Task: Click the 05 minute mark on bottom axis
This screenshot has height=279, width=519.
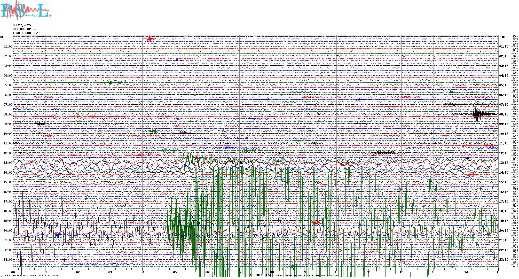Action: point(175,272)
